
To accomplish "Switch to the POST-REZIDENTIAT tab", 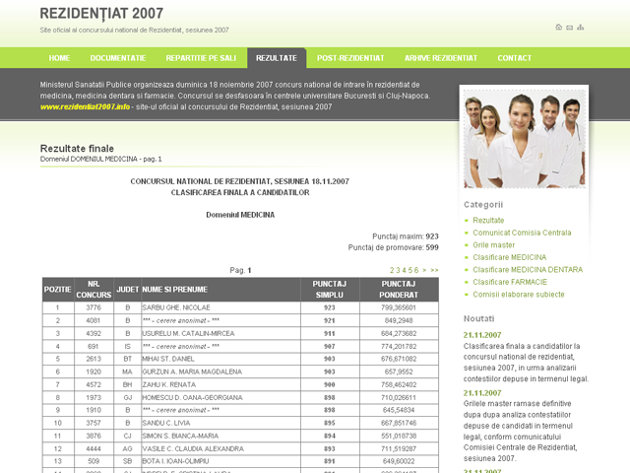I will tap(349, 58).
